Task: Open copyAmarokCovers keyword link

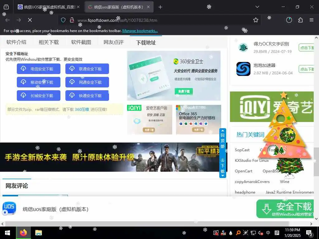Action: point(252,182)
